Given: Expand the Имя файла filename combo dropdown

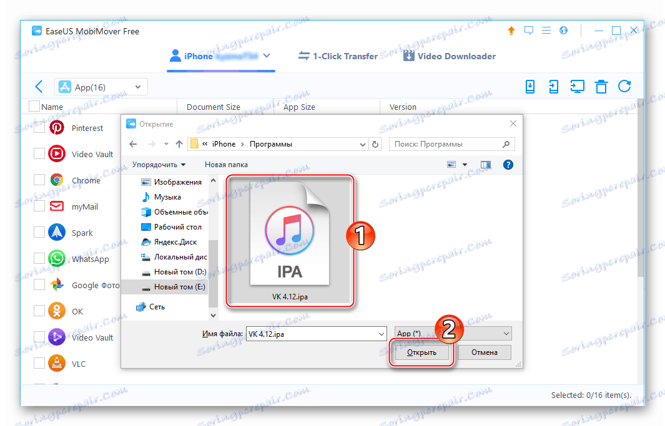Looking at the screenshot, I should [381, 334].
